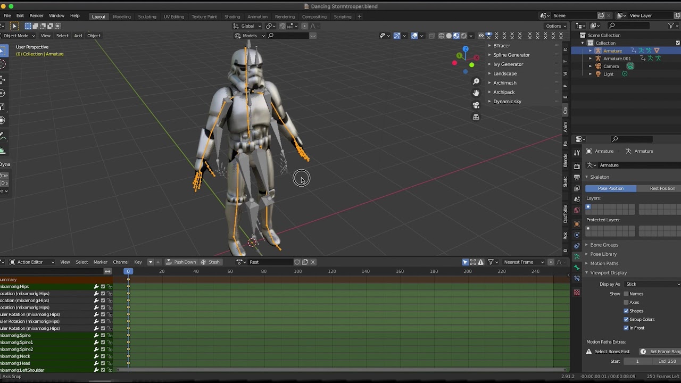Expand the Motion Paths panel
The image size is (681, 383).
click(603, 263)
